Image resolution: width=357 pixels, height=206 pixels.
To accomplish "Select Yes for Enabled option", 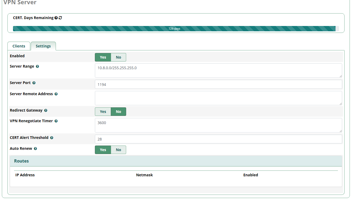I will coord(103,57).
